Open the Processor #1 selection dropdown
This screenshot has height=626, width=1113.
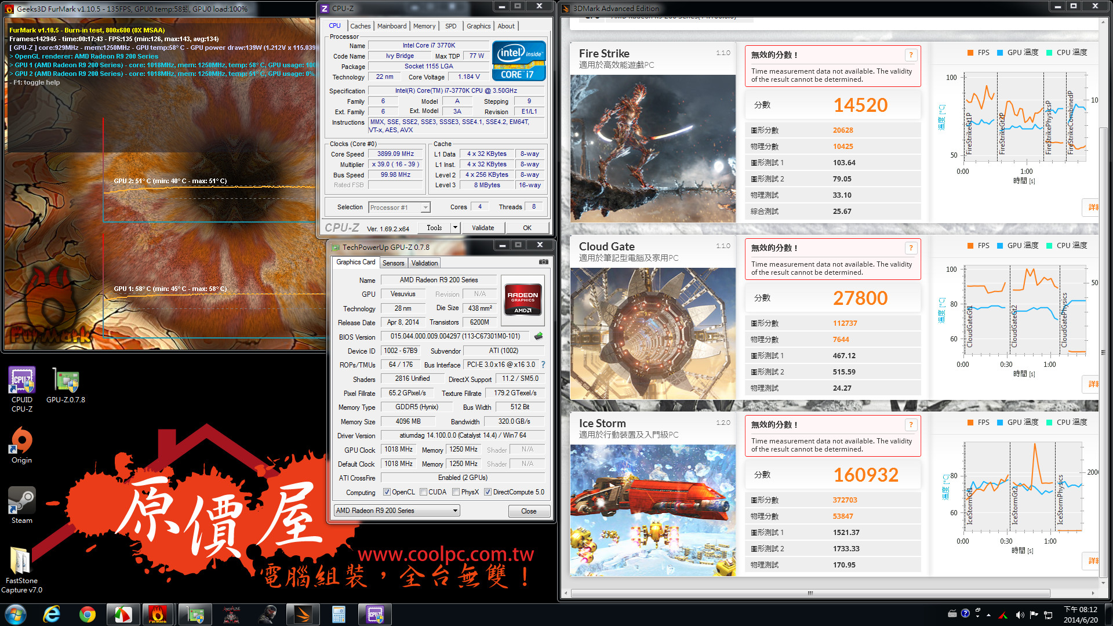399,208
